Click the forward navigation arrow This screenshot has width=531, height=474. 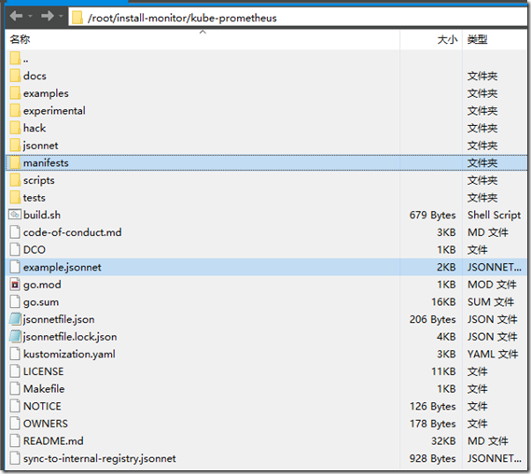coord(47,16)
